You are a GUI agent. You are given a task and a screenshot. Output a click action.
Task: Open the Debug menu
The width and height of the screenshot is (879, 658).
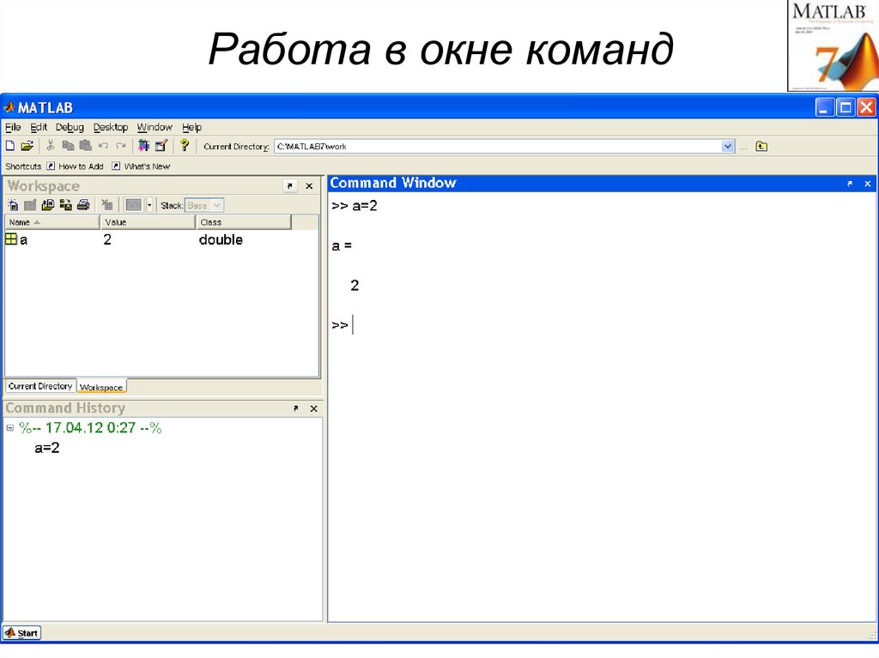pos(70,127)
